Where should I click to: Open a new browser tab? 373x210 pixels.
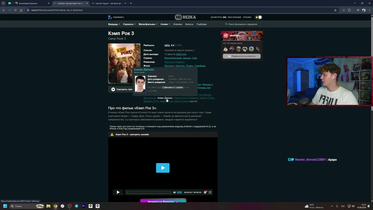point(131,3)
